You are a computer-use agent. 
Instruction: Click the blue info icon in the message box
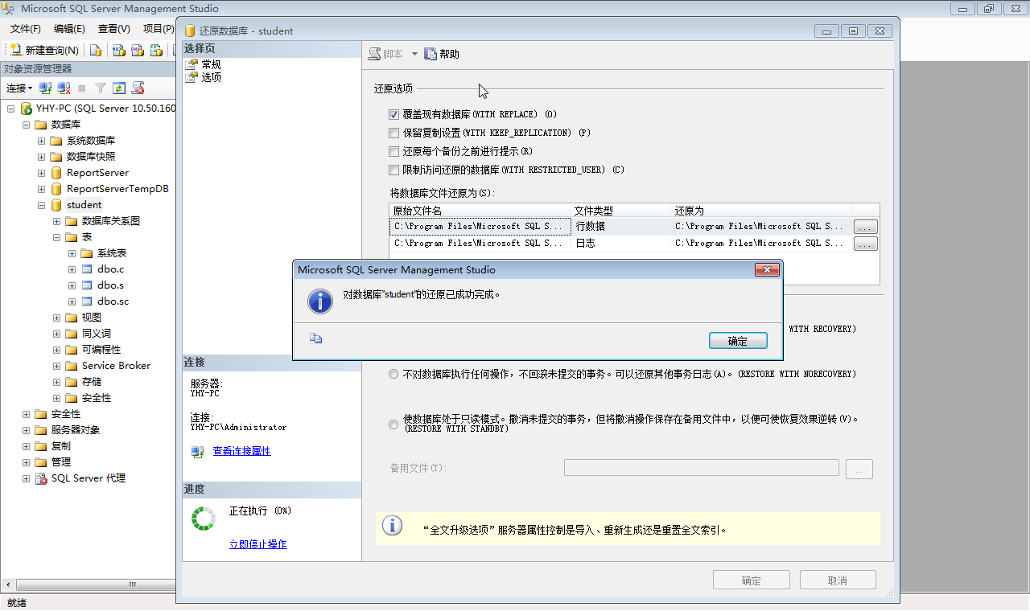tap(320, 301)
